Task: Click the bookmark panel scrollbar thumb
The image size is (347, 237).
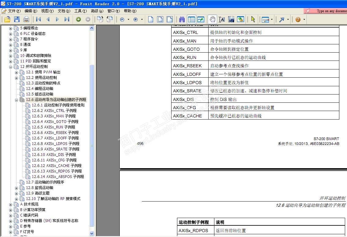Action: coord(92,146)
